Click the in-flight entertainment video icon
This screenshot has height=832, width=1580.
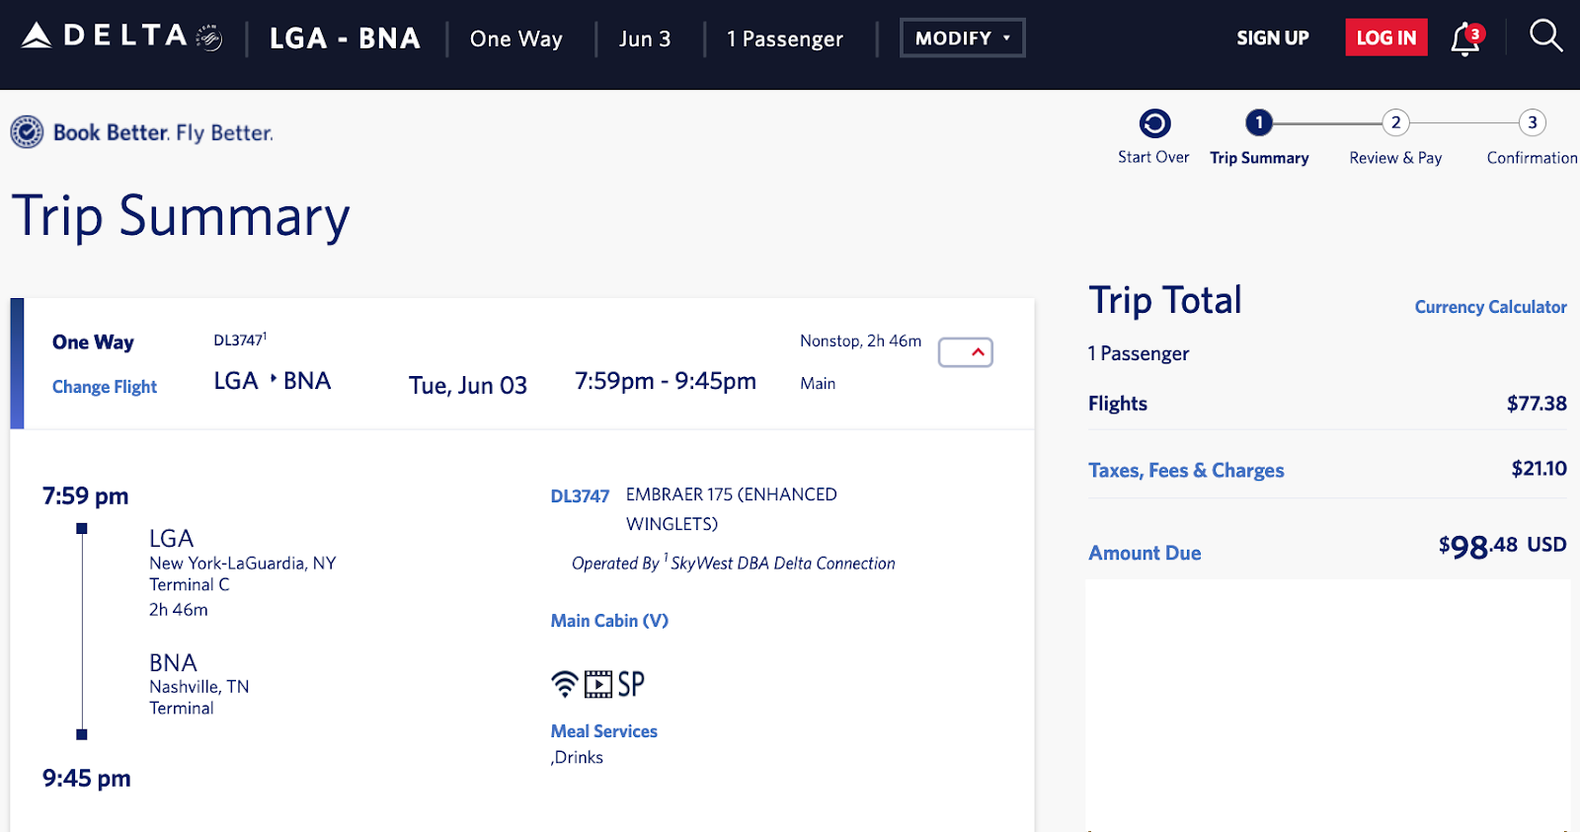(598, 684)
